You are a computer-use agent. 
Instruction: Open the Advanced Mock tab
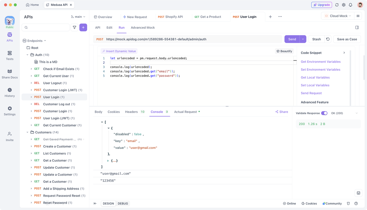click(143, 28)
